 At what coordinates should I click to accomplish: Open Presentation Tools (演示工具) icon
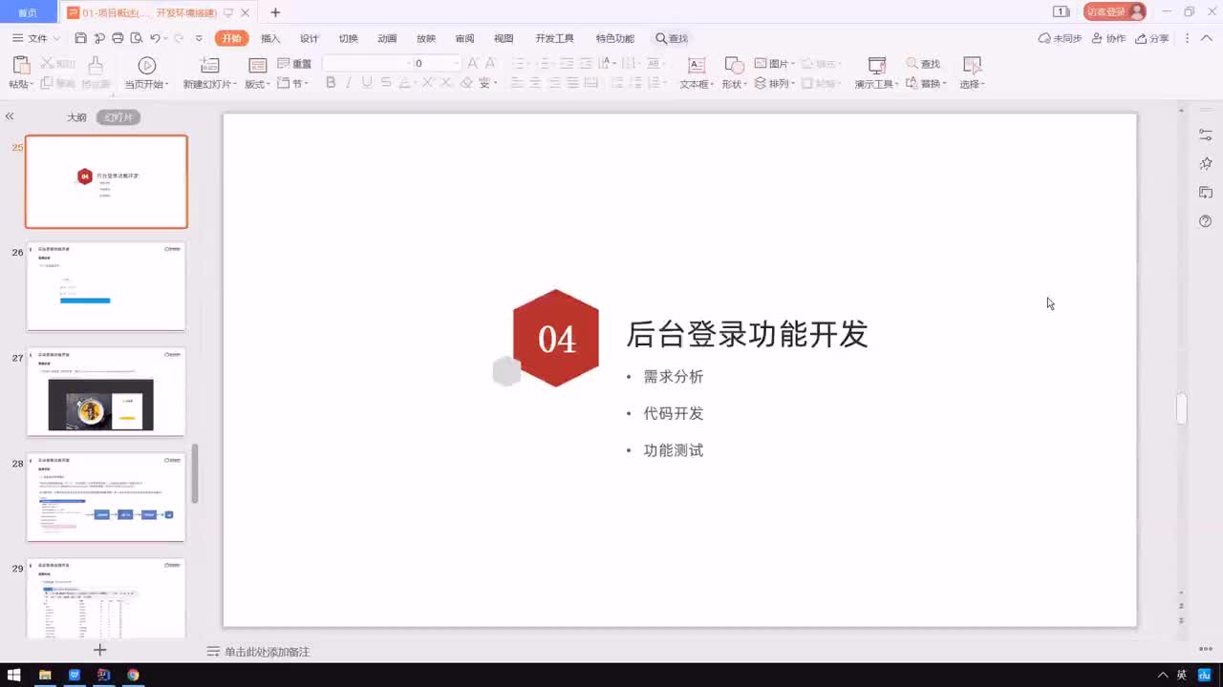click(x=876, y=65)
